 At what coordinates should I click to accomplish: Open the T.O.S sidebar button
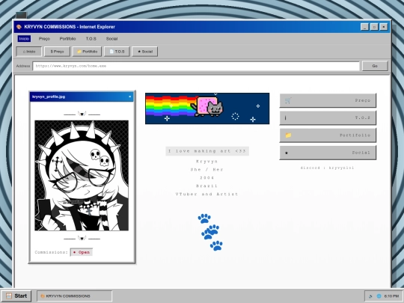[x=328, y=117]
